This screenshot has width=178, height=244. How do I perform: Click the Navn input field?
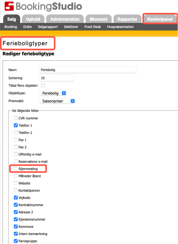(x=88, y=70)
